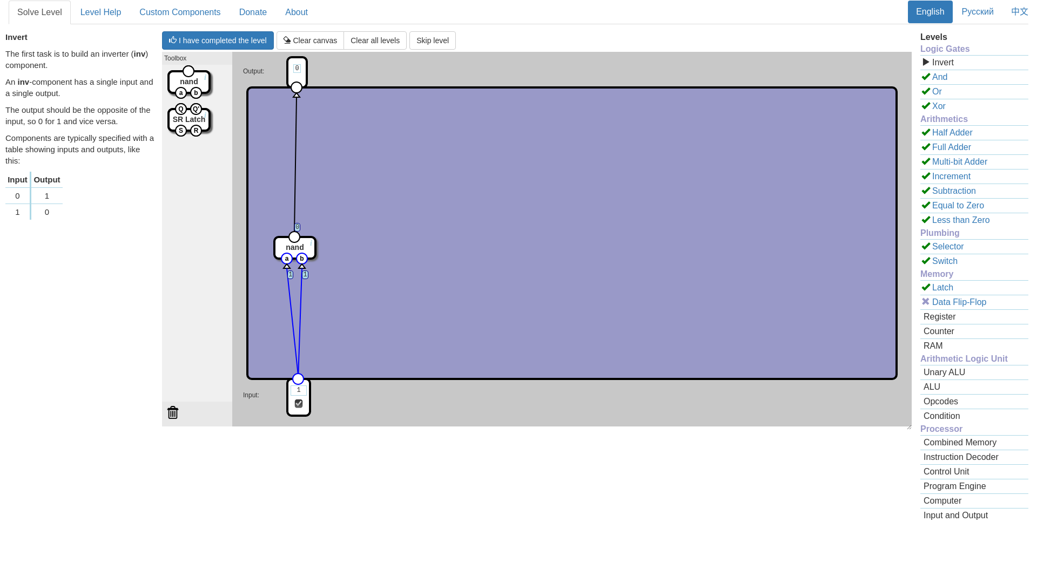Click the 'a' input pin on the canvas nand
This screenshot has height=583, width=1037.
click(x=287, y=259)
